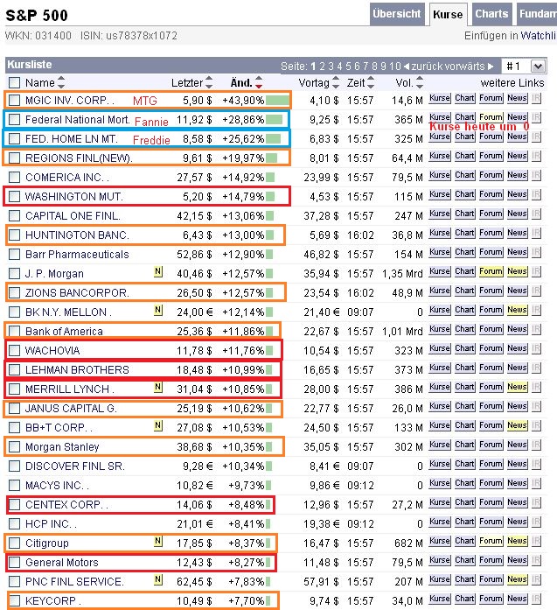Open Forum link for J. P. Morgan
The width and height of the screenshot is (557, 610).
coord(491,271)
